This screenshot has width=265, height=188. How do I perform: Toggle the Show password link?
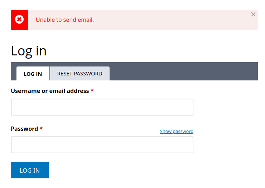(177, 131)
